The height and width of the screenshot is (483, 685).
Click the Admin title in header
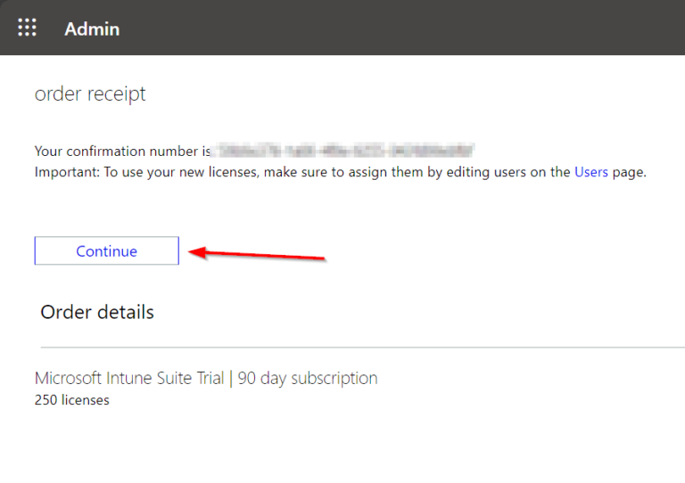point(92,29)
